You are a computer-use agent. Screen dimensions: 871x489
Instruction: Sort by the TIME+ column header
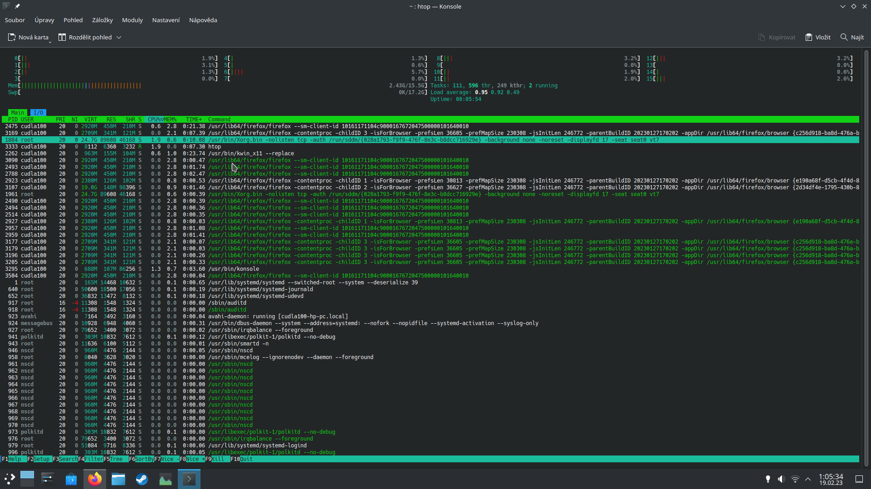(x=194, y=120)
